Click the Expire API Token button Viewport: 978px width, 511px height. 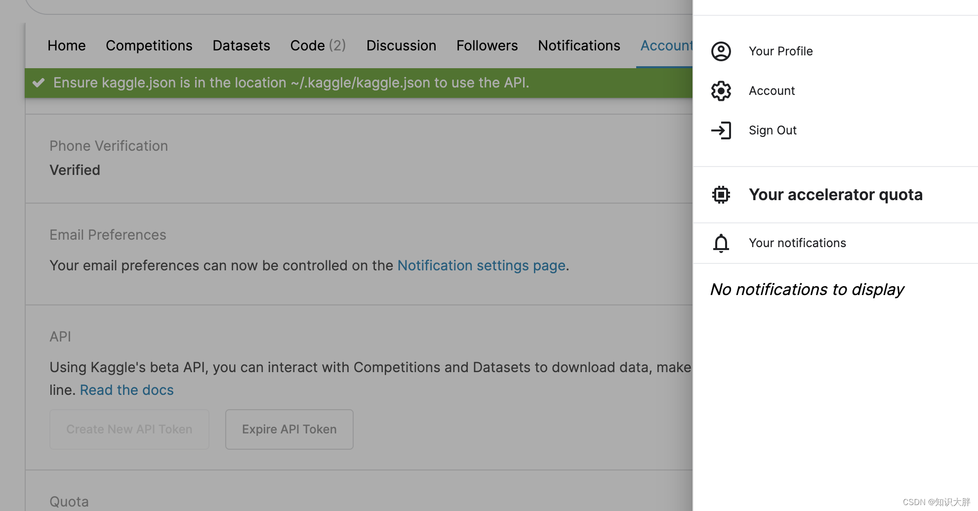coord(289,429)
